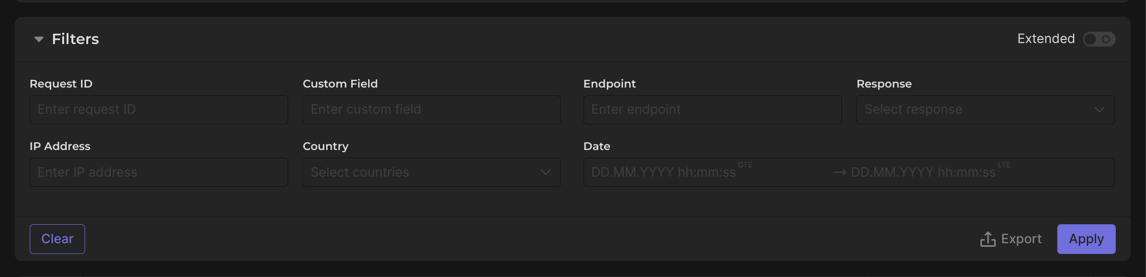Click the arrow between date fields
Viewport: 1146px width, 277px height.
point(840,173)
